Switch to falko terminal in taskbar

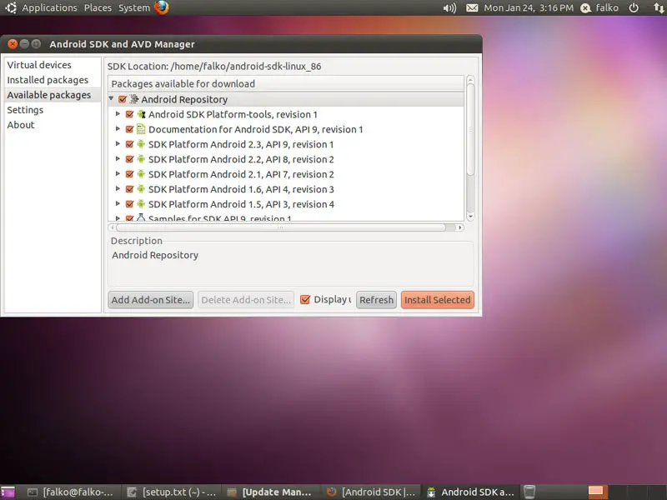tap(70, 492)
